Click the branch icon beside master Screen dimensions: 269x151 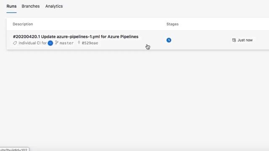point(57,43)
